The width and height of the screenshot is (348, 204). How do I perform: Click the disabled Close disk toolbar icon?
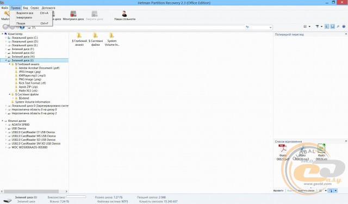[x=95, y=14]
